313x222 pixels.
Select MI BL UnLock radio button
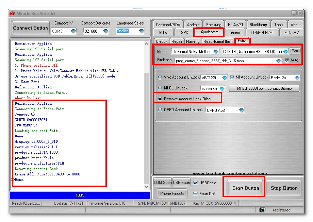click(x=160, y=88)
